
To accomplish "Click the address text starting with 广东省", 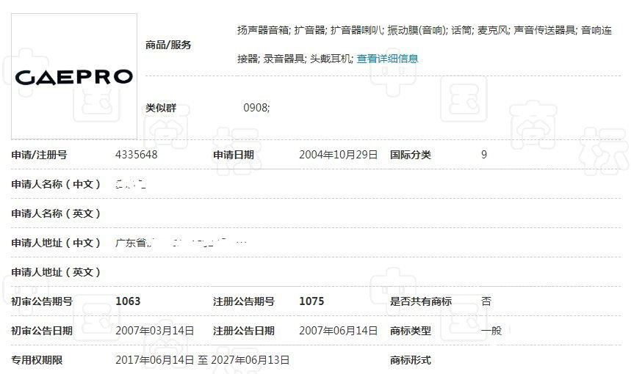I will pos(181,243).
